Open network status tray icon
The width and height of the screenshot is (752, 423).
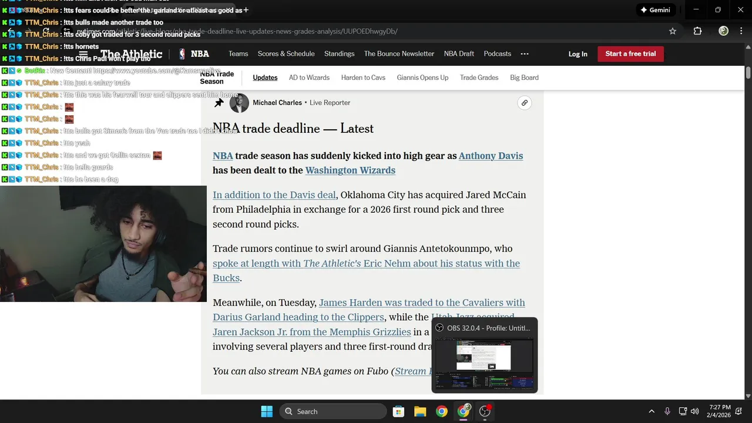tap(683, 411)
